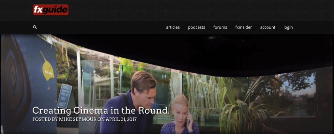Click the woman holding a phone

click(x=180, y=115)
